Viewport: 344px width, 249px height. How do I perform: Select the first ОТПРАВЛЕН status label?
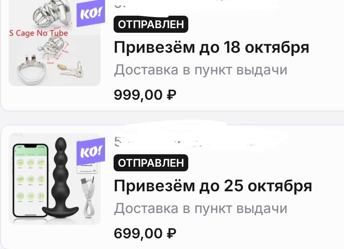[151, 24]
